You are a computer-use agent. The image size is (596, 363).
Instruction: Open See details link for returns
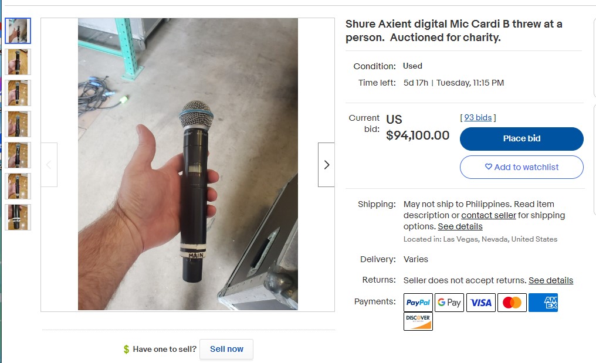pos(551,280)
